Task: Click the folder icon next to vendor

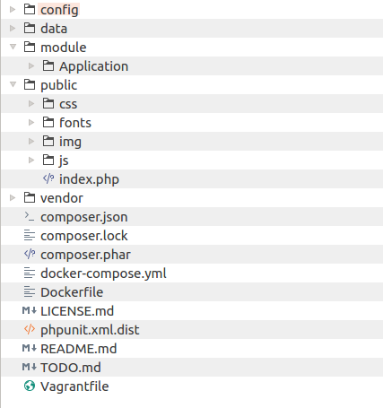Action: 30,197
